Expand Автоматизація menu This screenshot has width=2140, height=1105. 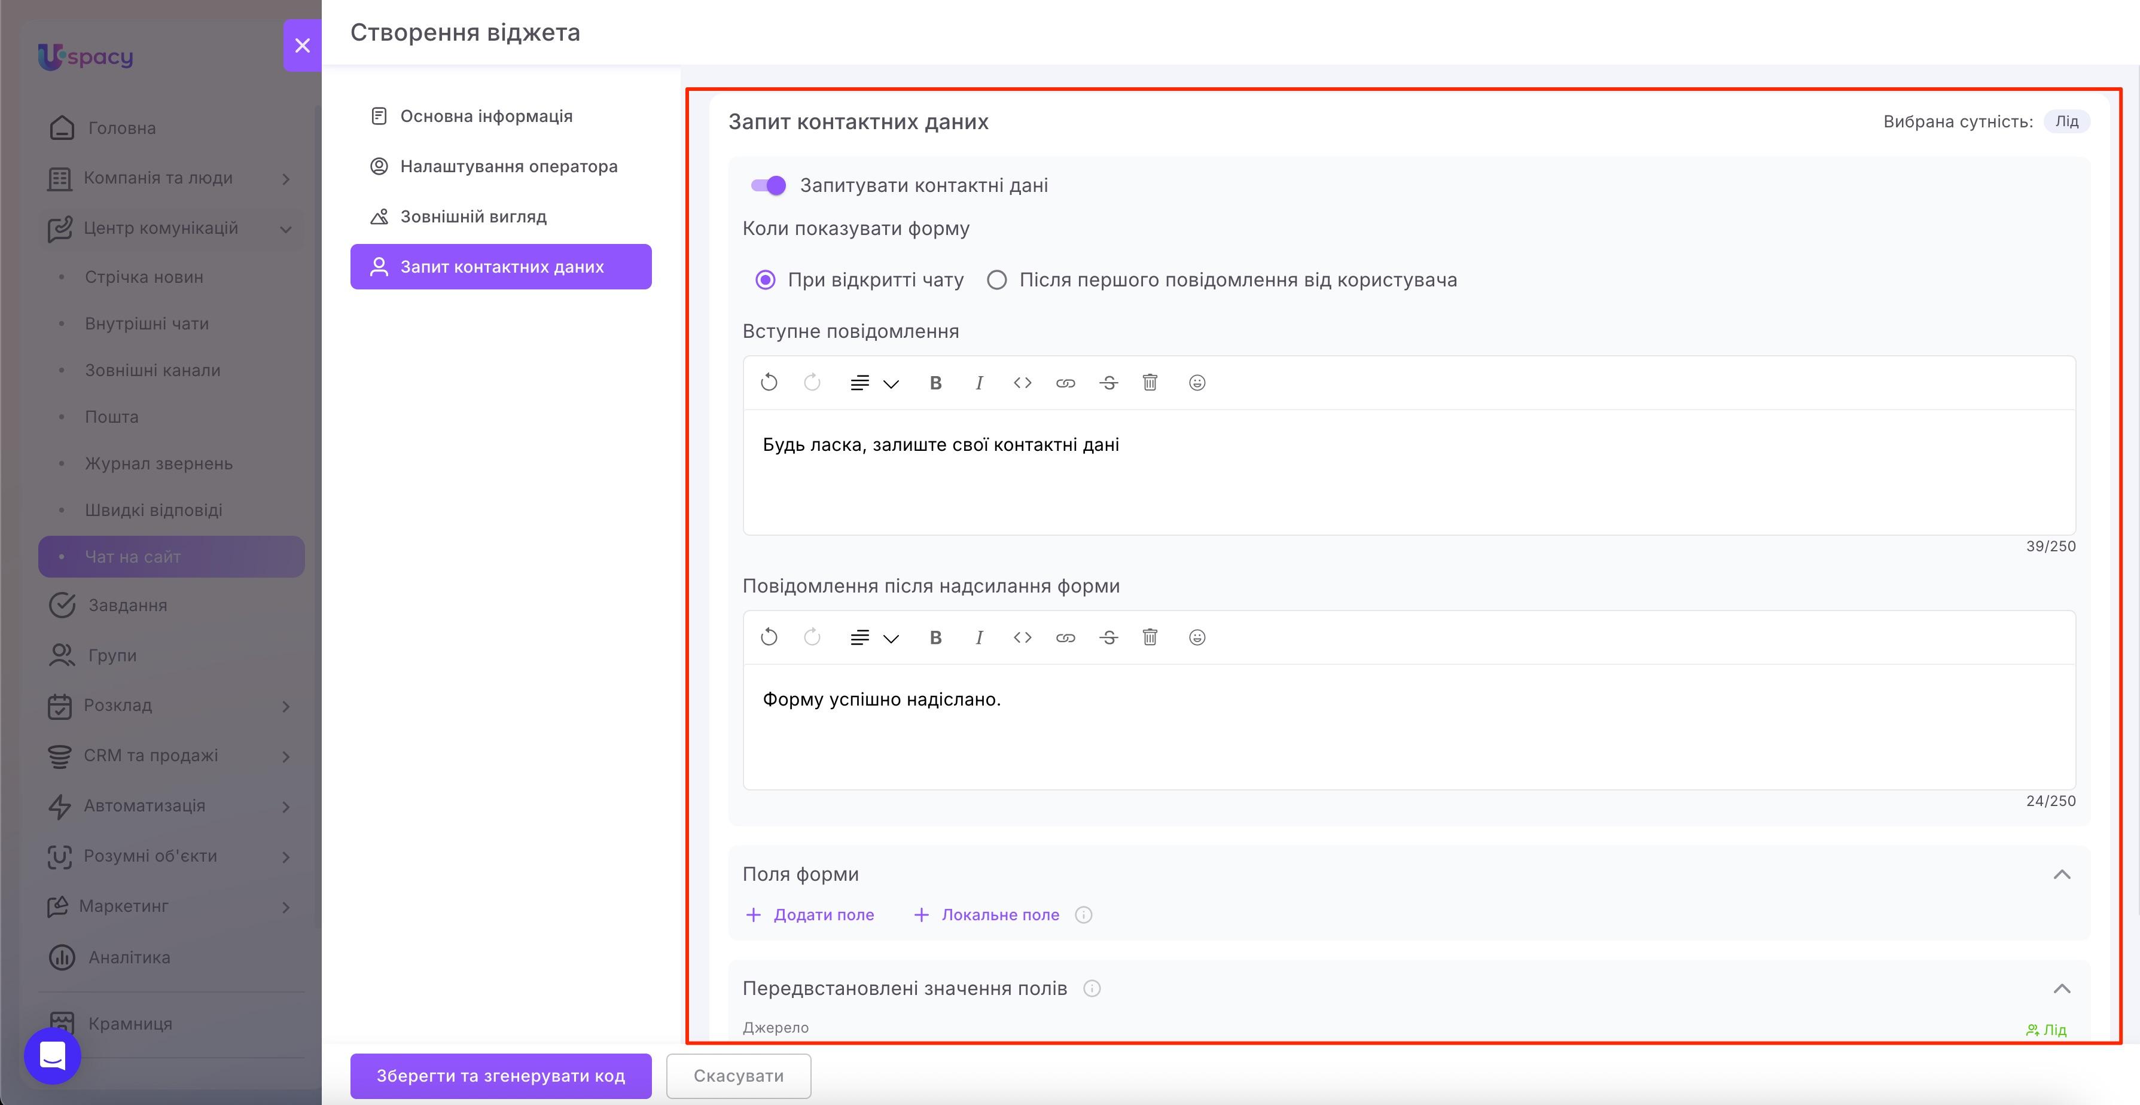click(x=286, y=807)
